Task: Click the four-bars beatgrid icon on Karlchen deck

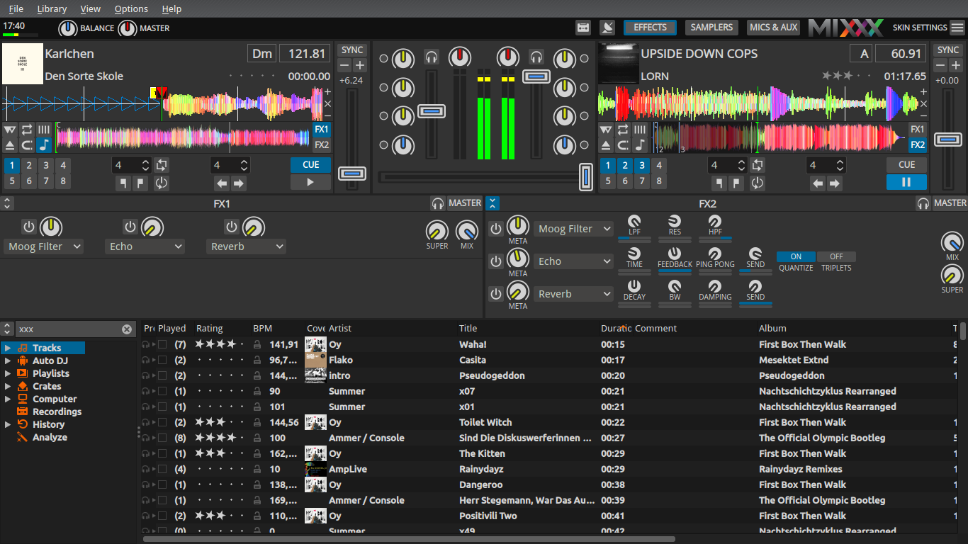Action: pos(44,130)
